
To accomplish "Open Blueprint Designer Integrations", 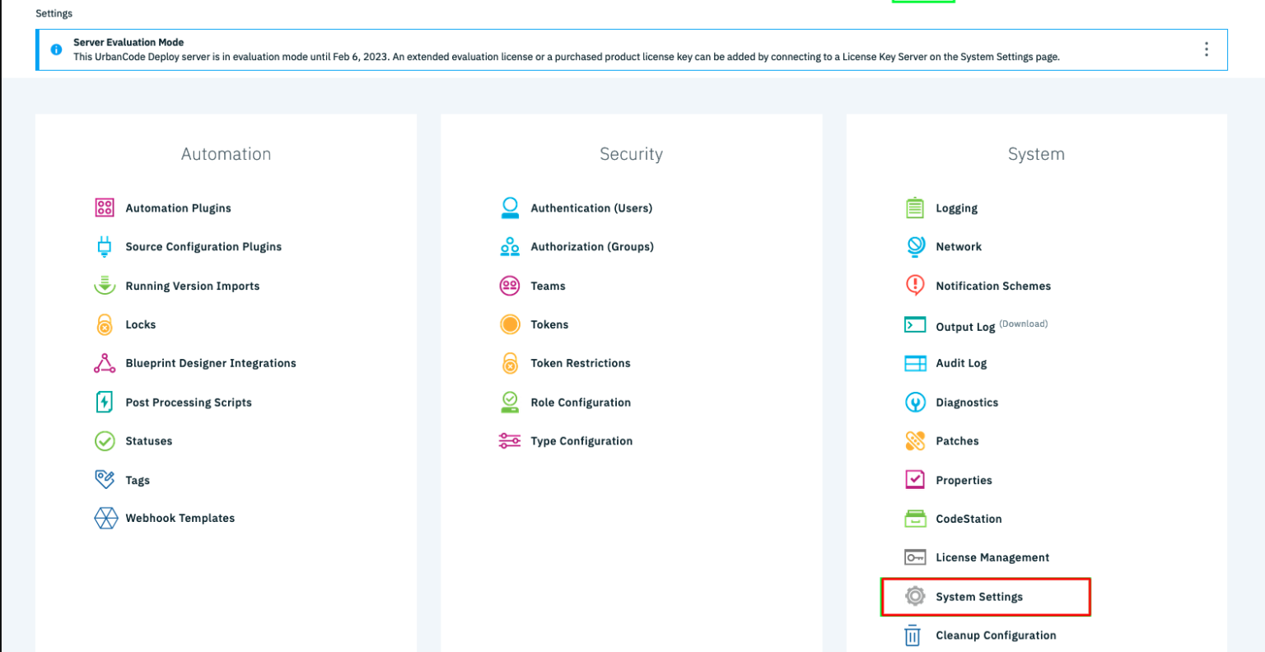I will [x=211, y=363].
